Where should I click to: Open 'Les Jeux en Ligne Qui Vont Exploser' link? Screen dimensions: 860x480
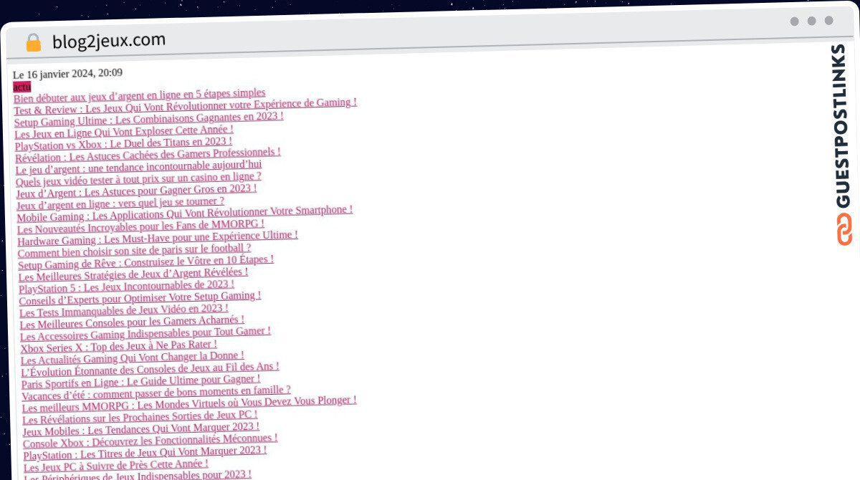(124, 132)
